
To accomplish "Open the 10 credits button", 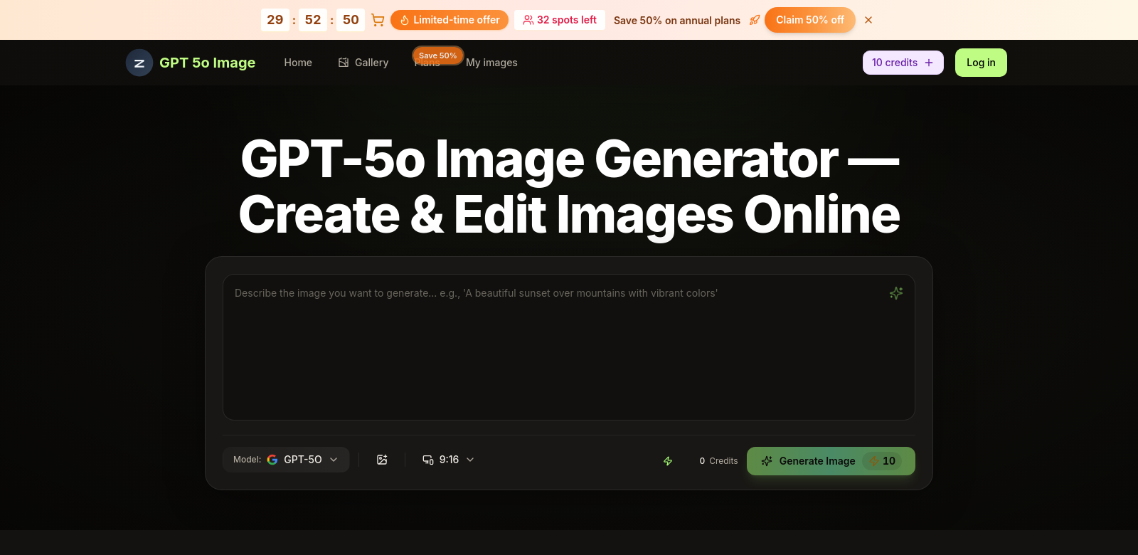I will click(x=903, y=63).
